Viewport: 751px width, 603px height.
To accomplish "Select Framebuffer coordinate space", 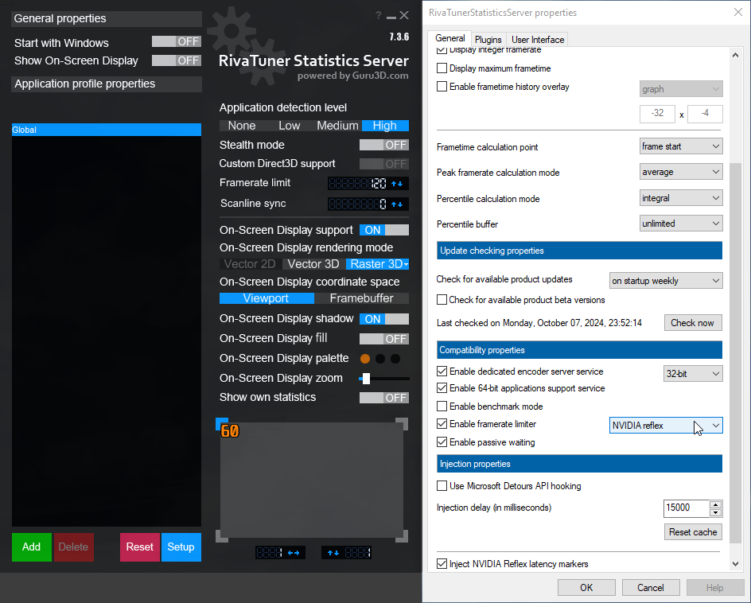I will [x=362, y=298].
